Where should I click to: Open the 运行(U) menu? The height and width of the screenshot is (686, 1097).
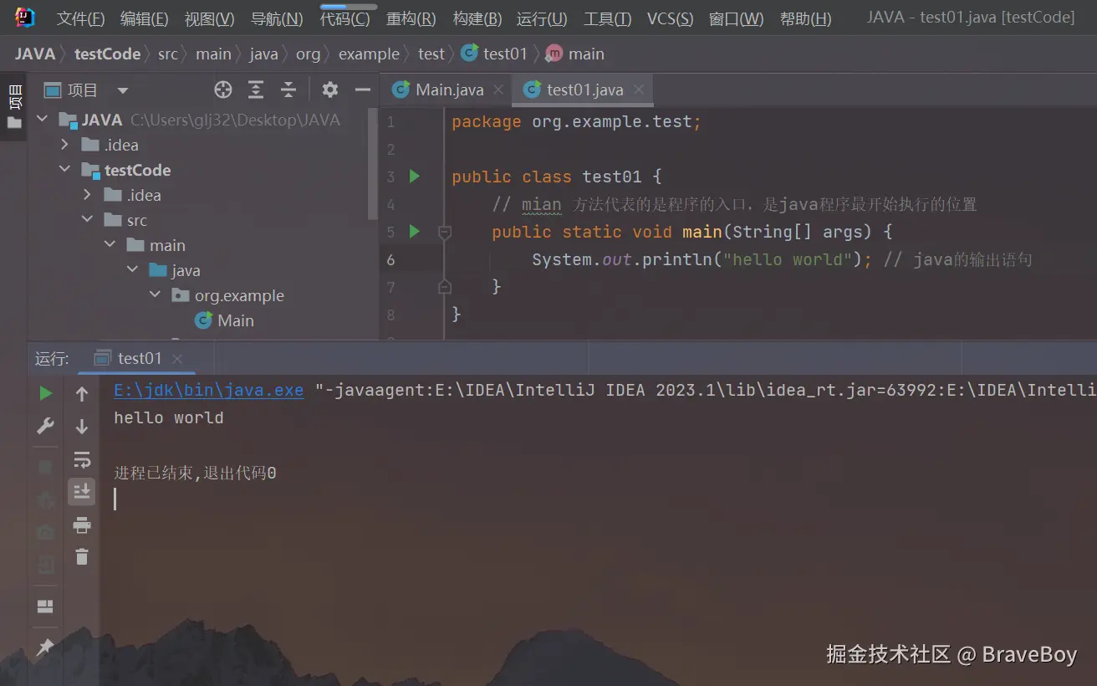(542, 18)
